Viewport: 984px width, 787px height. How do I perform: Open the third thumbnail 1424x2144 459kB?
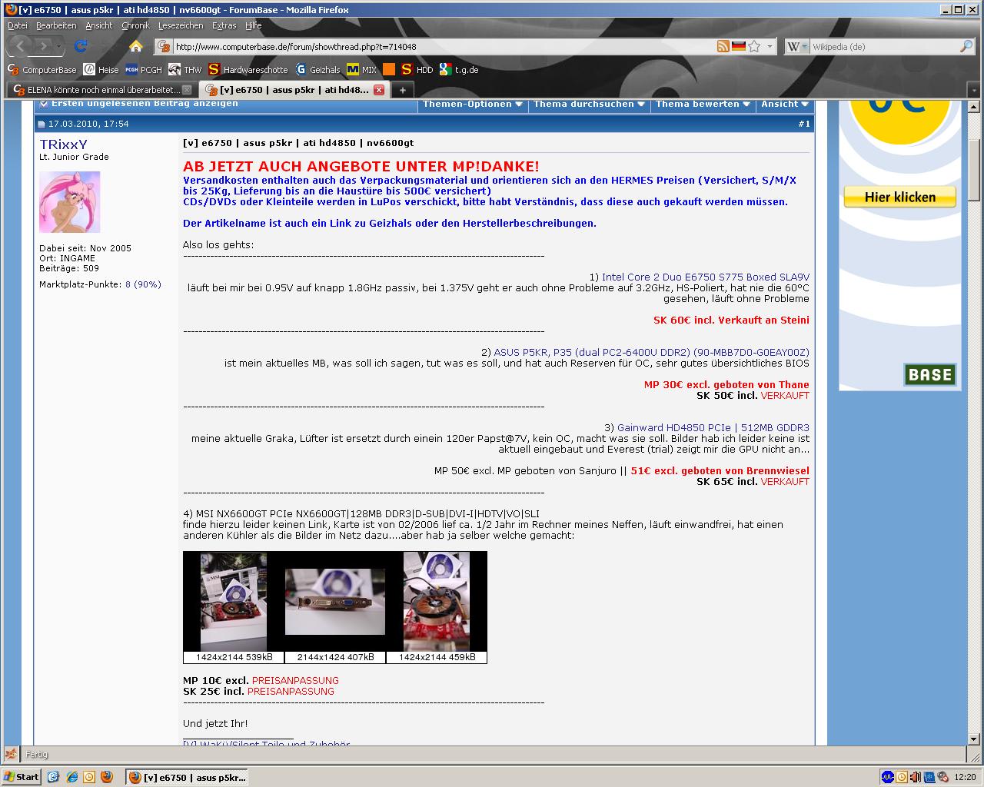(x=436, y=602)
